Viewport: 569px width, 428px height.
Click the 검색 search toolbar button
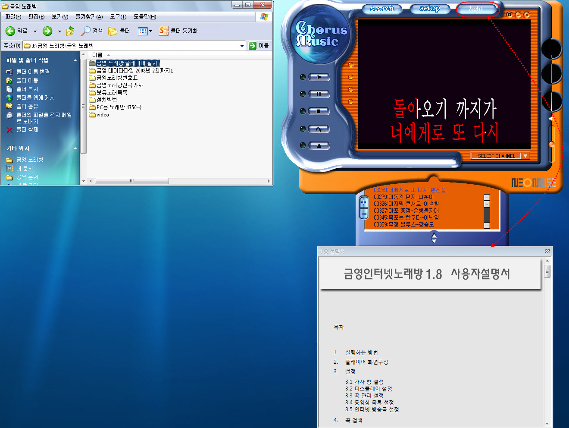pos(92,31)
